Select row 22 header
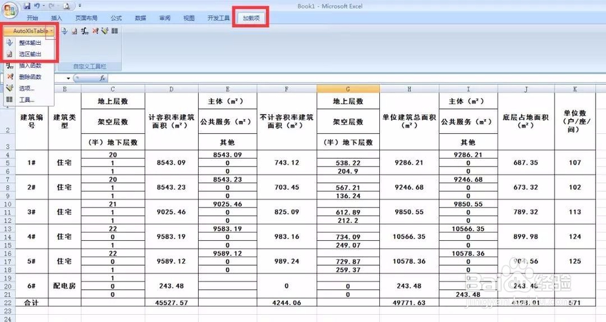Viewport: 606px width, 322px height. 8,303
